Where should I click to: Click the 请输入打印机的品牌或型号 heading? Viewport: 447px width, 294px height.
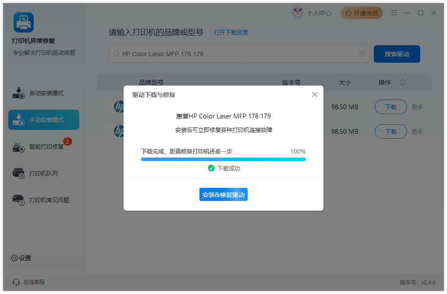(x=156, y=32)
